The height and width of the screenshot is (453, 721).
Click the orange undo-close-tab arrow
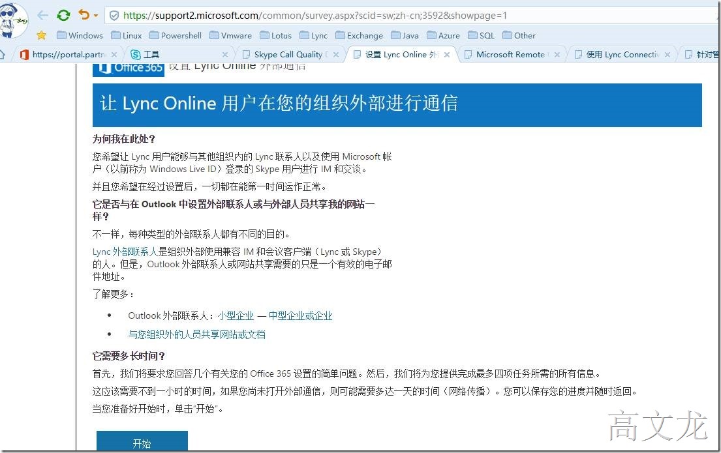(x=84, y=15)
